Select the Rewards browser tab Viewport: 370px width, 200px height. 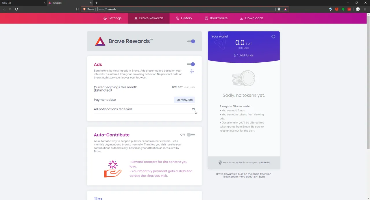[71, 3]
